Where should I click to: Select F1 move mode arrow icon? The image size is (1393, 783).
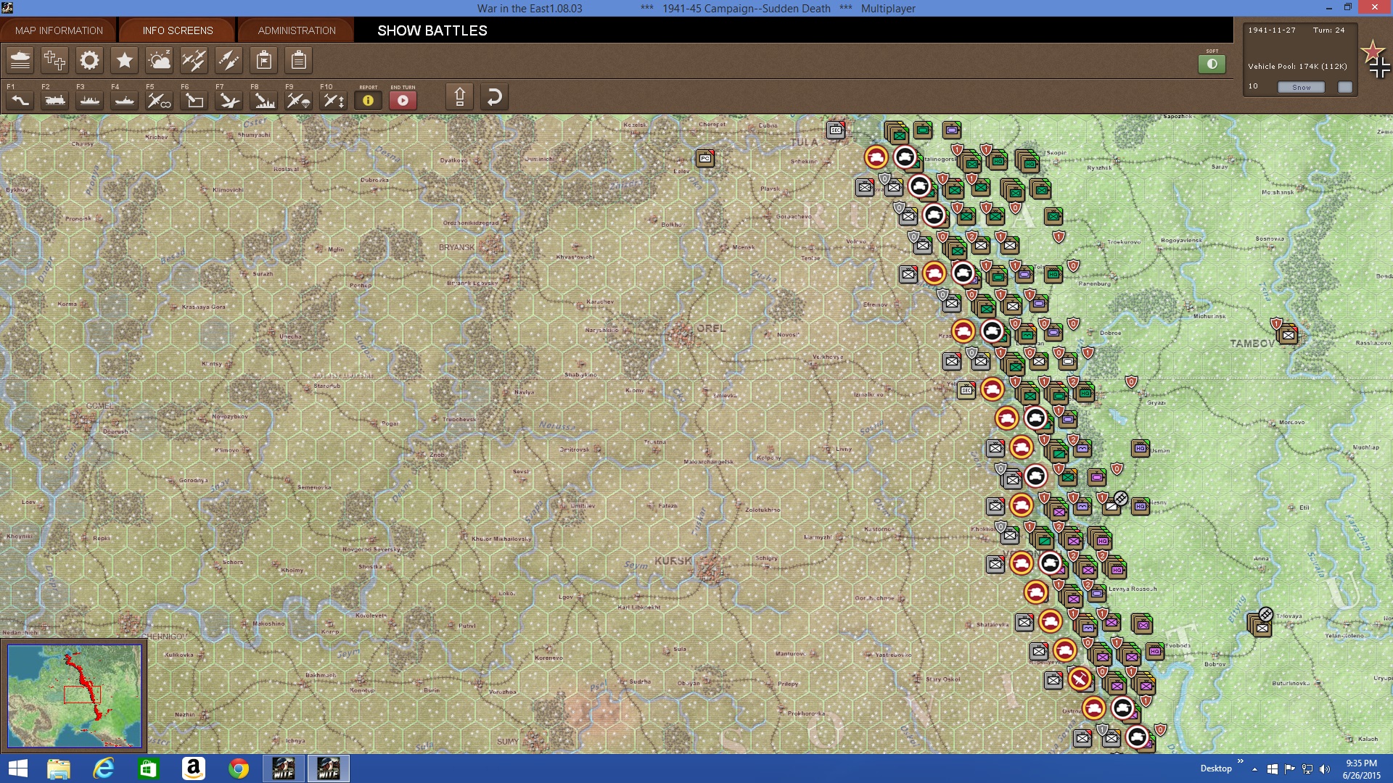(20, 100)
